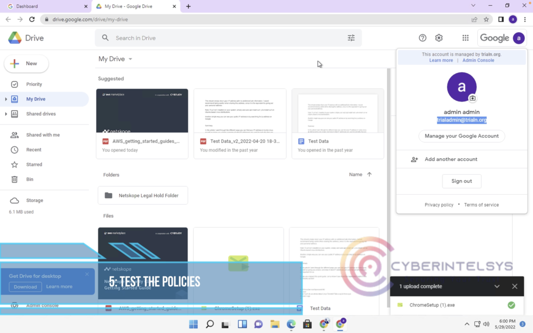Image resolution: width=533 pixels, height=333 pixels.
Task: Open taskbar clock showing 6:00 PM
Action: [x=505, y=324]
